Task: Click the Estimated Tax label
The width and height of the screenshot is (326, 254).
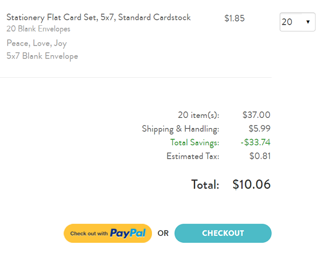Action: (193, 156)
